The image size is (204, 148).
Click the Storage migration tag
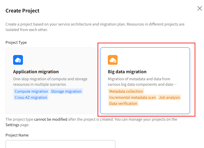point(66,91)
